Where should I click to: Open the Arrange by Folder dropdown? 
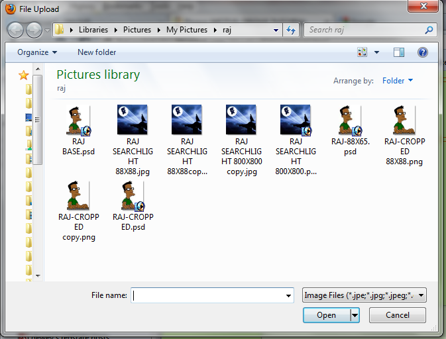click(398, 81)
